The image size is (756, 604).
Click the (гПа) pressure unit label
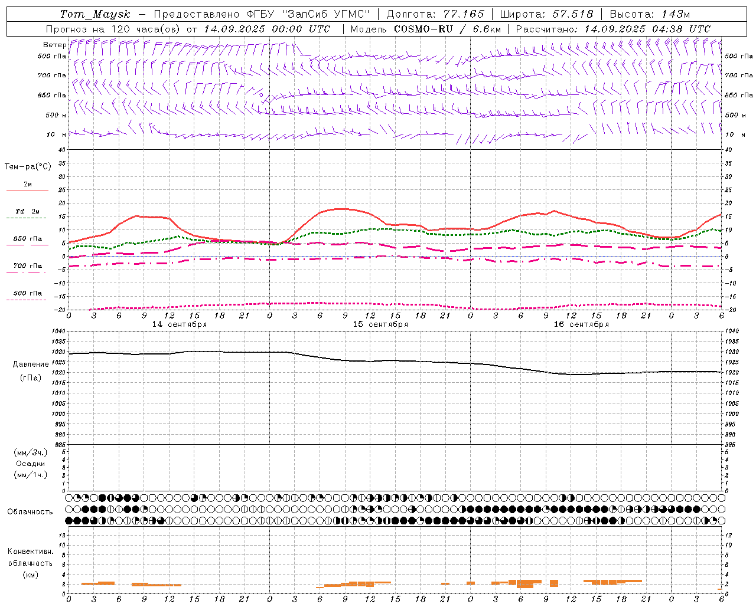pyautogui.click(x=31, y=377)
